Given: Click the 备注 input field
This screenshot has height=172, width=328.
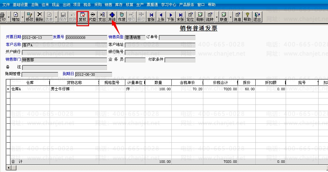Looking at the screenshot, I should pyautogui.click(x=64, y=67).
